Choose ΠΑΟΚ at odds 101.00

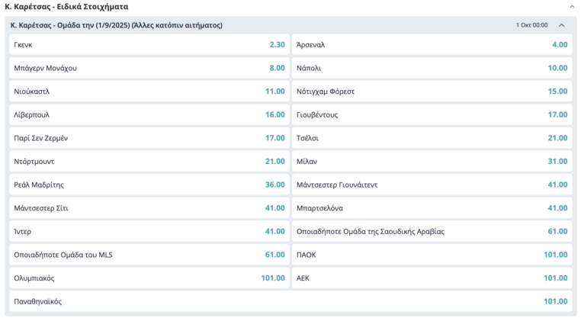tap(432, 255)
